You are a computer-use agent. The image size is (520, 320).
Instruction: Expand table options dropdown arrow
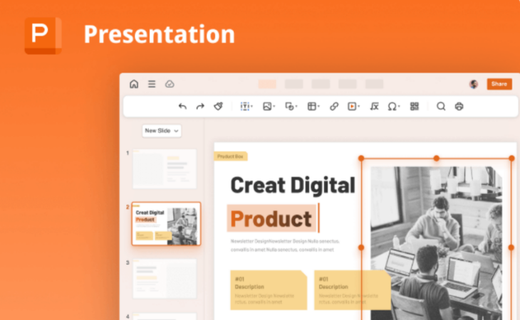pyautogui.click(x=318, y=107)
